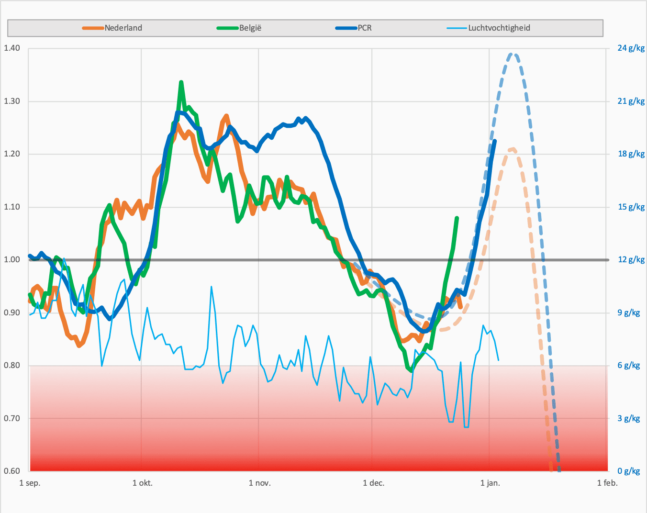Click the 0 g/kg right axis label
The height and width of the screenshot is (513, 647).
tap(629, 471)
